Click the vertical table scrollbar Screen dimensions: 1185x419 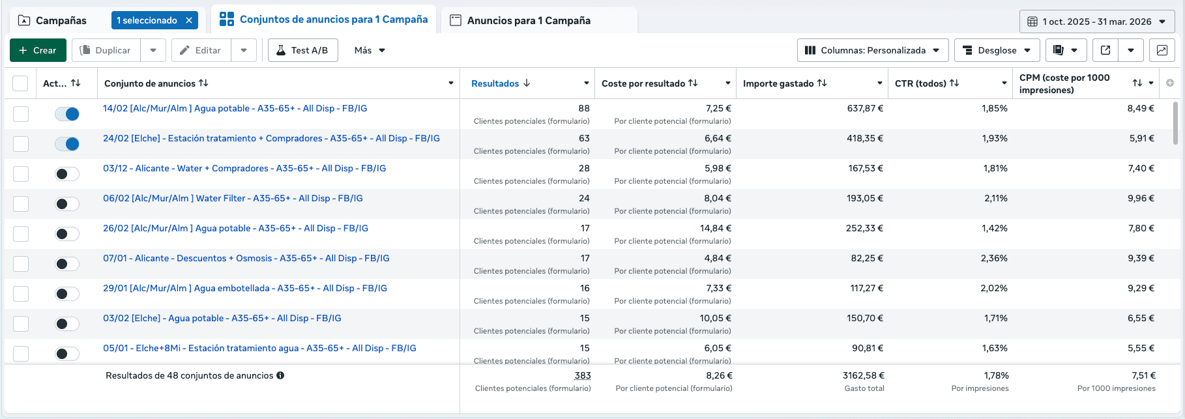[x=1175, y=123]
